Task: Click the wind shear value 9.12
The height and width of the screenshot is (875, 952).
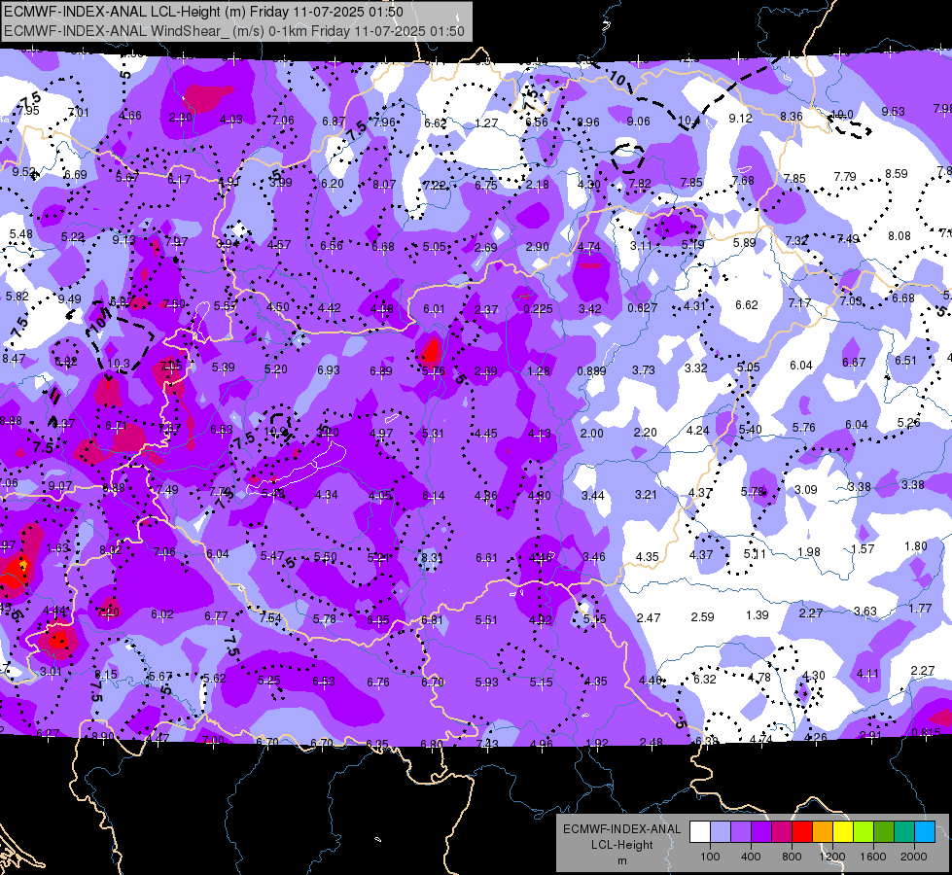Action: [741, 118]
